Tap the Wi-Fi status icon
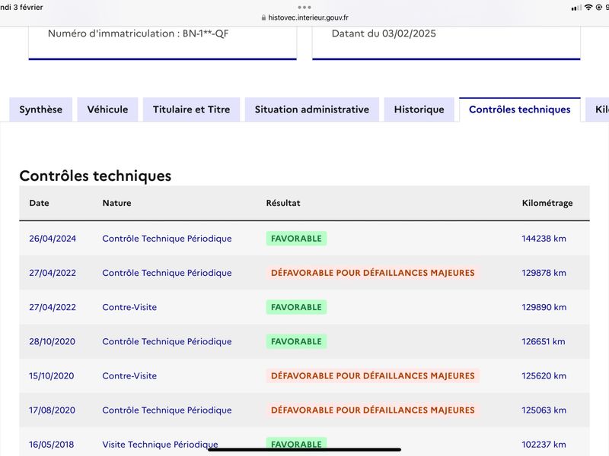The image size is (609, 456). click(x=588, y=8)
